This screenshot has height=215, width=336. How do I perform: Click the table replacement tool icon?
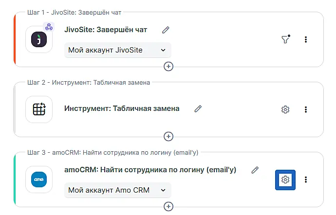coord(39,109)
